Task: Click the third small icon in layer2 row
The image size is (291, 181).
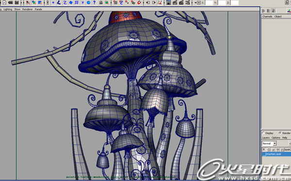Action: [x=273, y=149]
